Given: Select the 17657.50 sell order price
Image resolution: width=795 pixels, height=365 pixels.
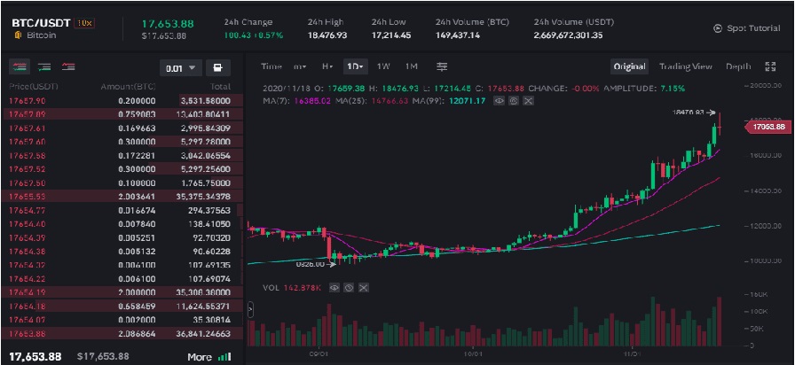Looking at the screenshot, I should (x=28, y=182).
